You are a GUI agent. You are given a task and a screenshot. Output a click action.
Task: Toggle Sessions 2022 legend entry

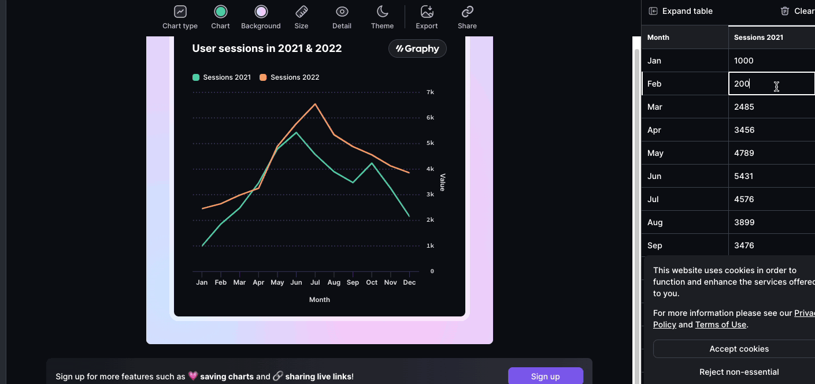tap(290, 77)
